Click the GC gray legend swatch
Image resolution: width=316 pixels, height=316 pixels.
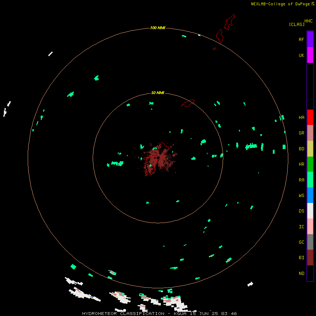310,242
